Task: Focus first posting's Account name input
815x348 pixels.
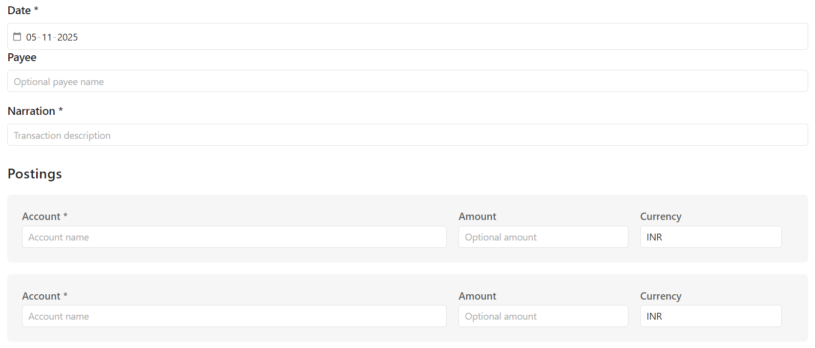Action: (234, 237)
